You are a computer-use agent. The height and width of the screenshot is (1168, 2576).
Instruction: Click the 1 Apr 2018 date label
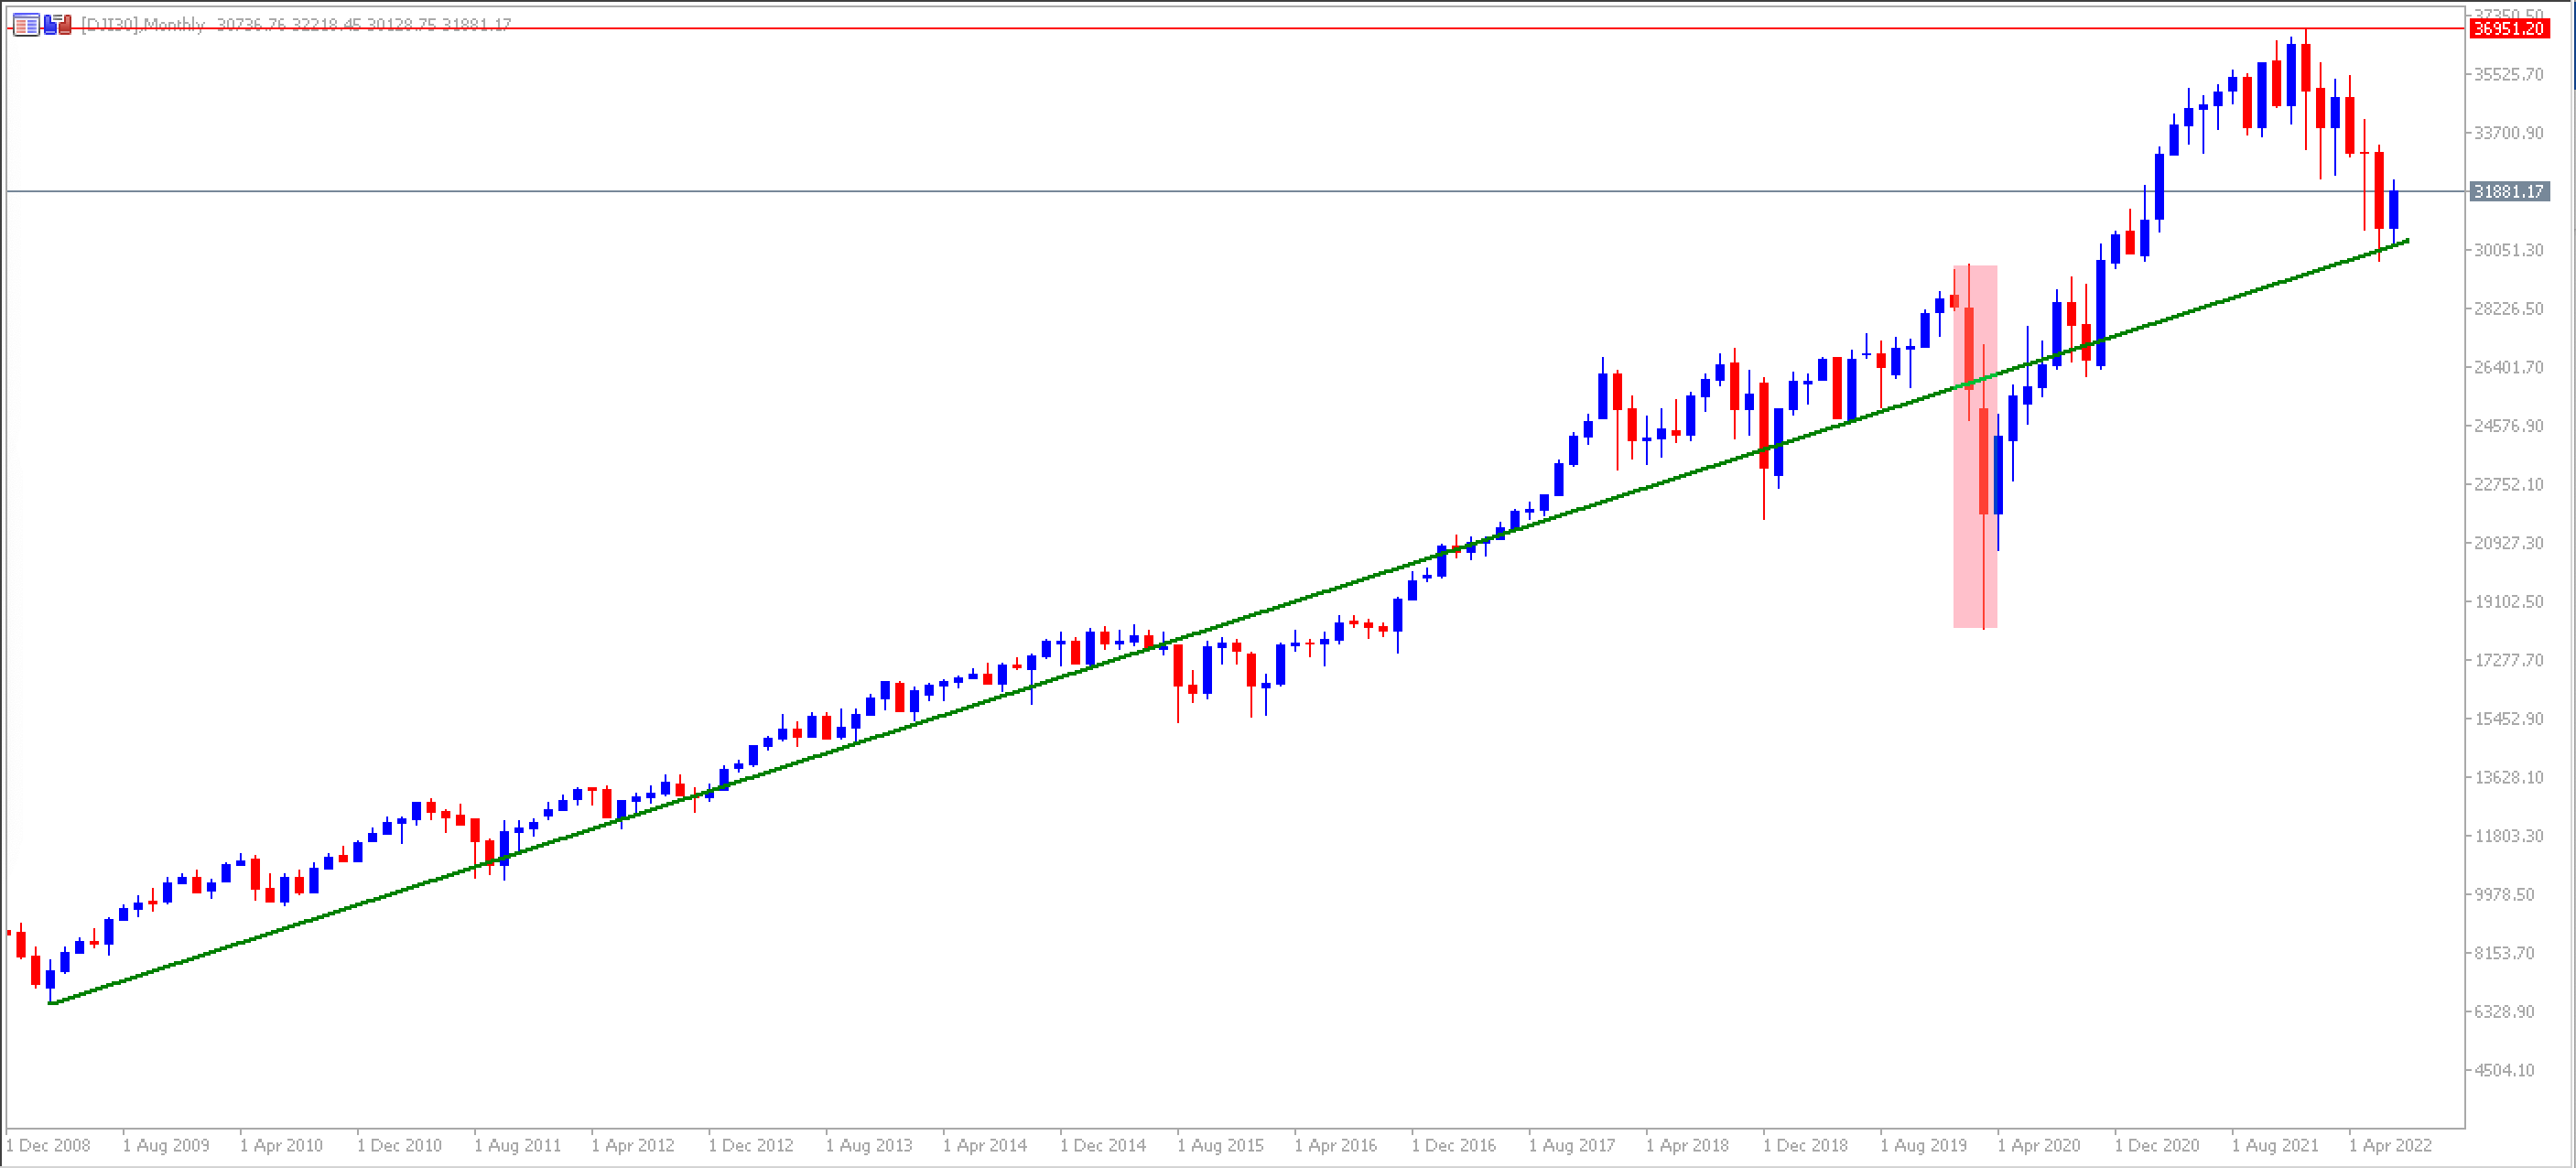tap(1688, 1145)
